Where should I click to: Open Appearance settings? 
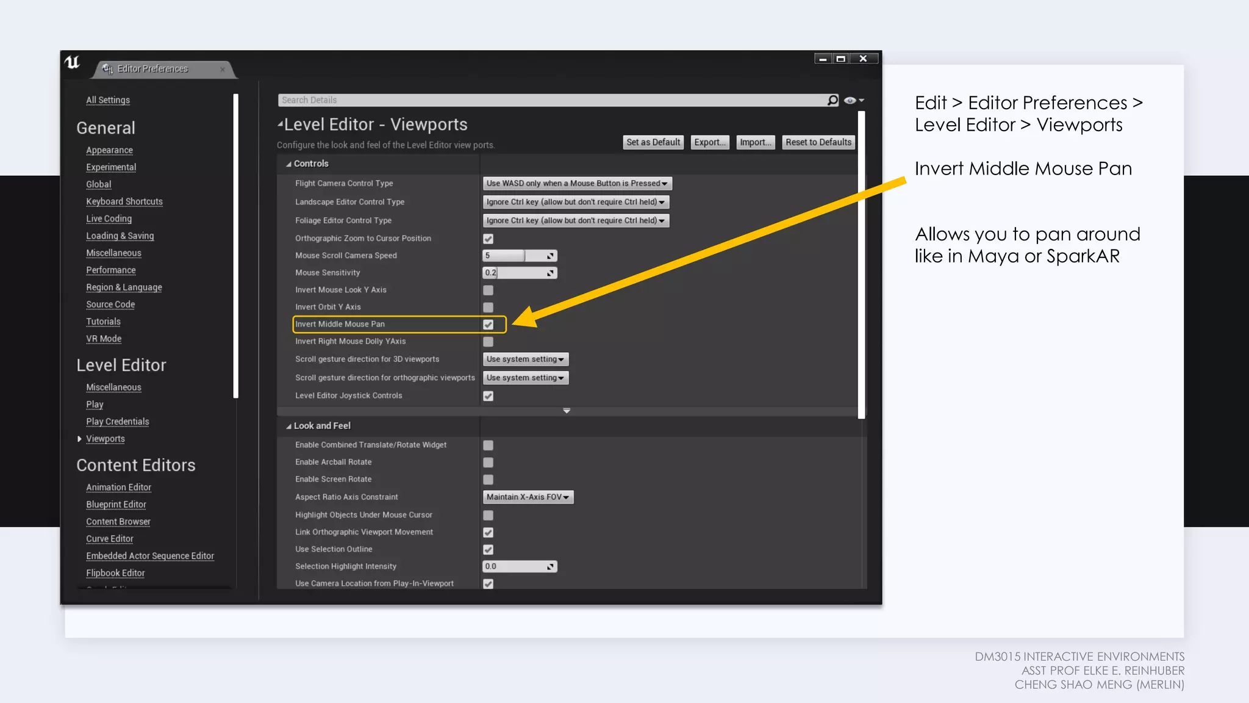pyautogui.click(x=109, y=150)
